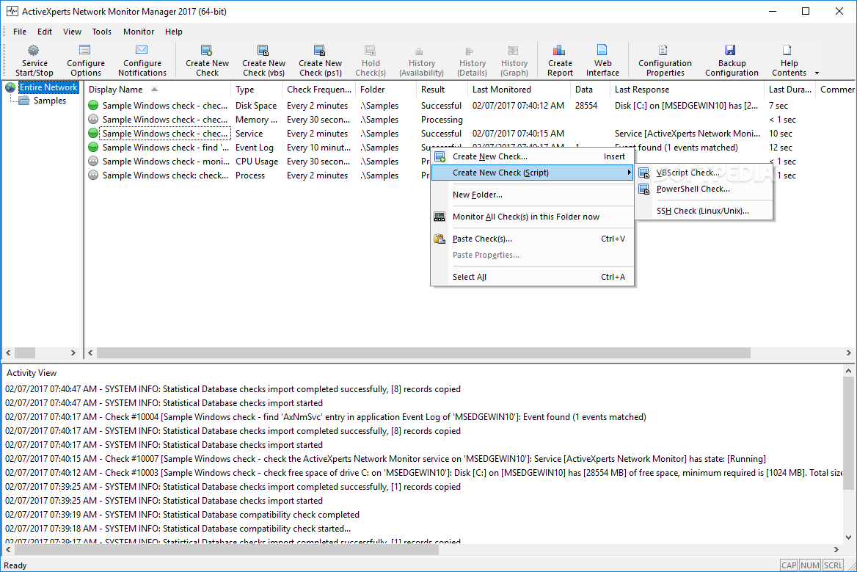
Task: Select Samples tree node label
Action: (x=50, y=101)
